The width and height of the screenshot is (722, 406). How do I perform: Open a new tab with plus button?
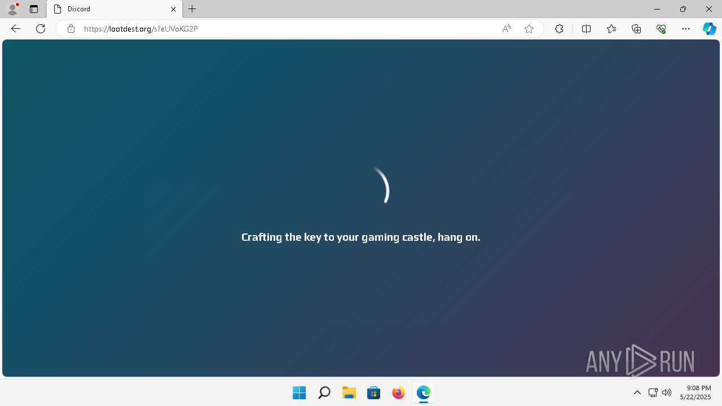click(x=192, y=9)
